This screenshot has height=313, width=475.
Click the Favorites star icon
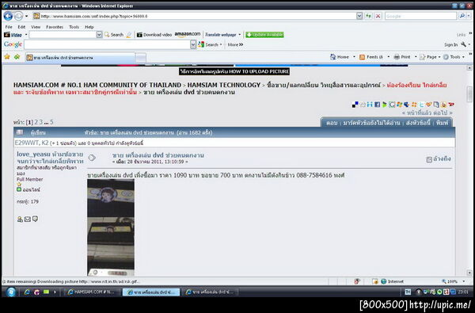(7, 57)
